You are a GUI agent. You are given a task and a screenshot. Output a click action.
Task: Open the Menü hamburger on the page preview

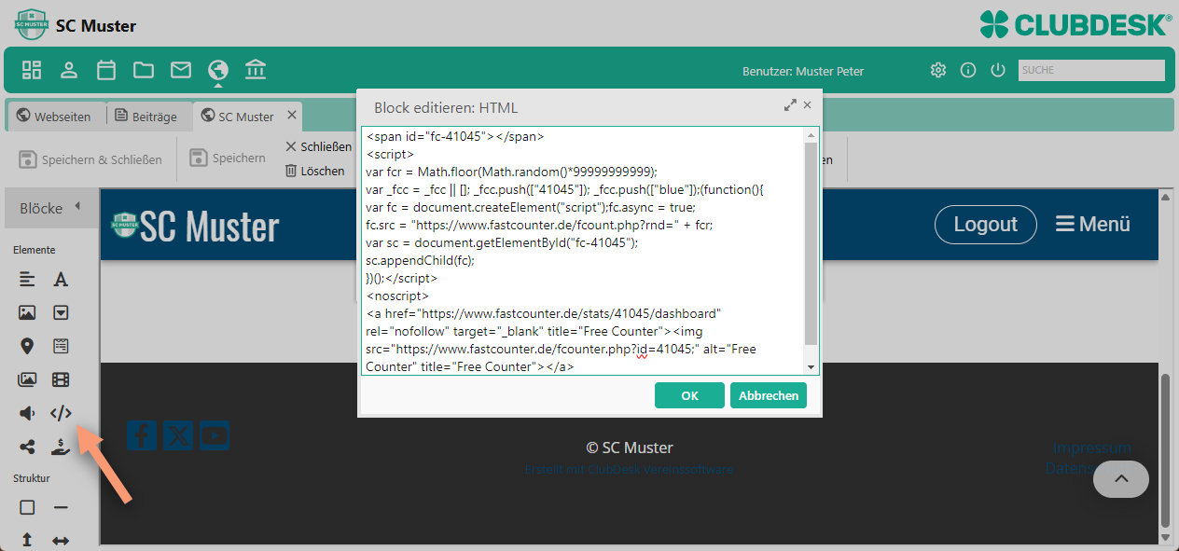(1092, 224)
